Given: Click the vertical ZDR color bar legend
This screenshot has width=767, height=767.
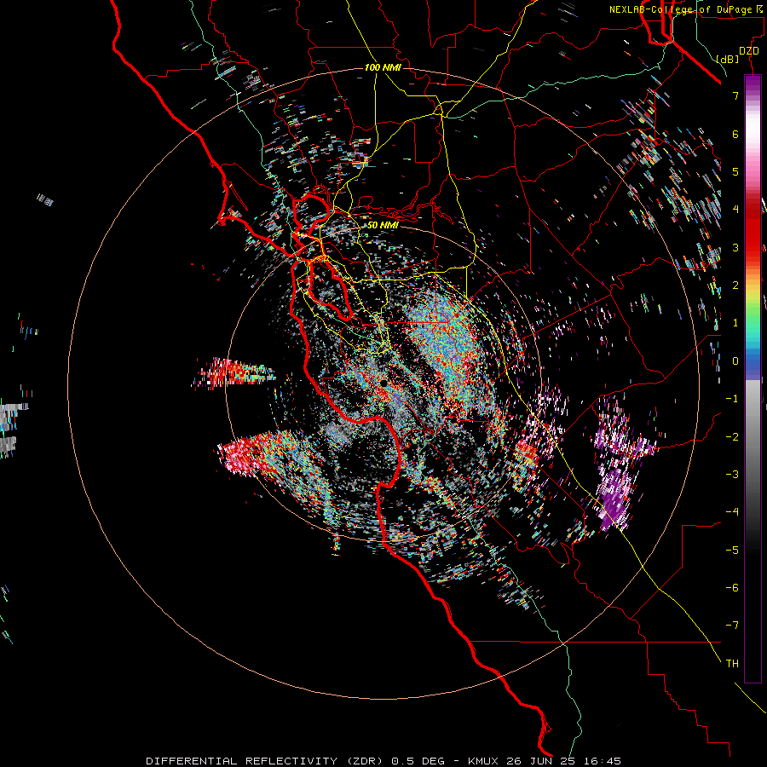Looking at the screenshot, I should point(753,378).
